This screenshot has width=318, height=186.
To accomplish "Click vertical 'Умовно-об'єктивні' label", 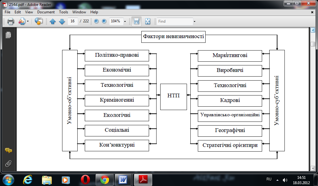I will click(x=69, y=100).
